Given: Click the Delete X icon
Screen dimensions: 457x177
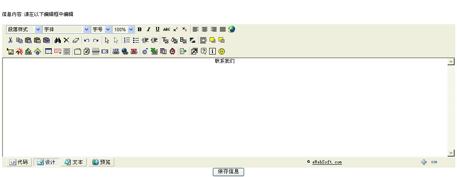Looking at the screenshot, I should pos(67,41).
